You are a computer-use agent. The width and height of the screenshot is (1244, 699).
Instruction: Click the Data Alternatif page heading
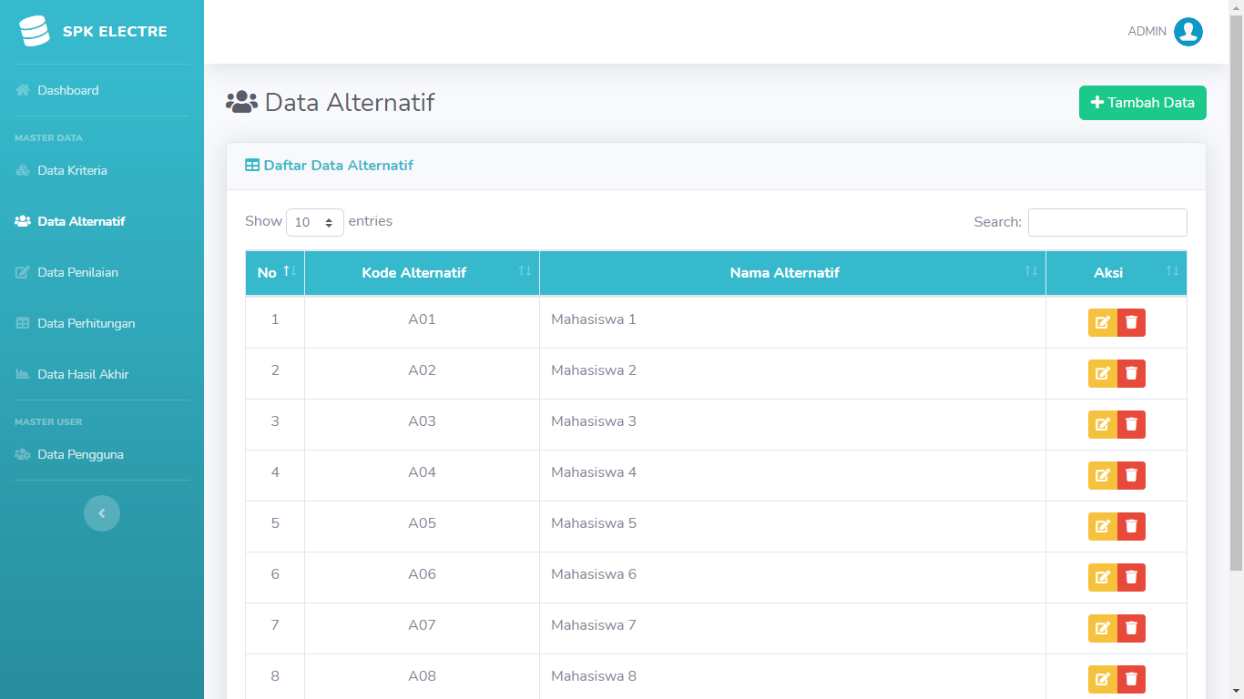coord(331,103)
